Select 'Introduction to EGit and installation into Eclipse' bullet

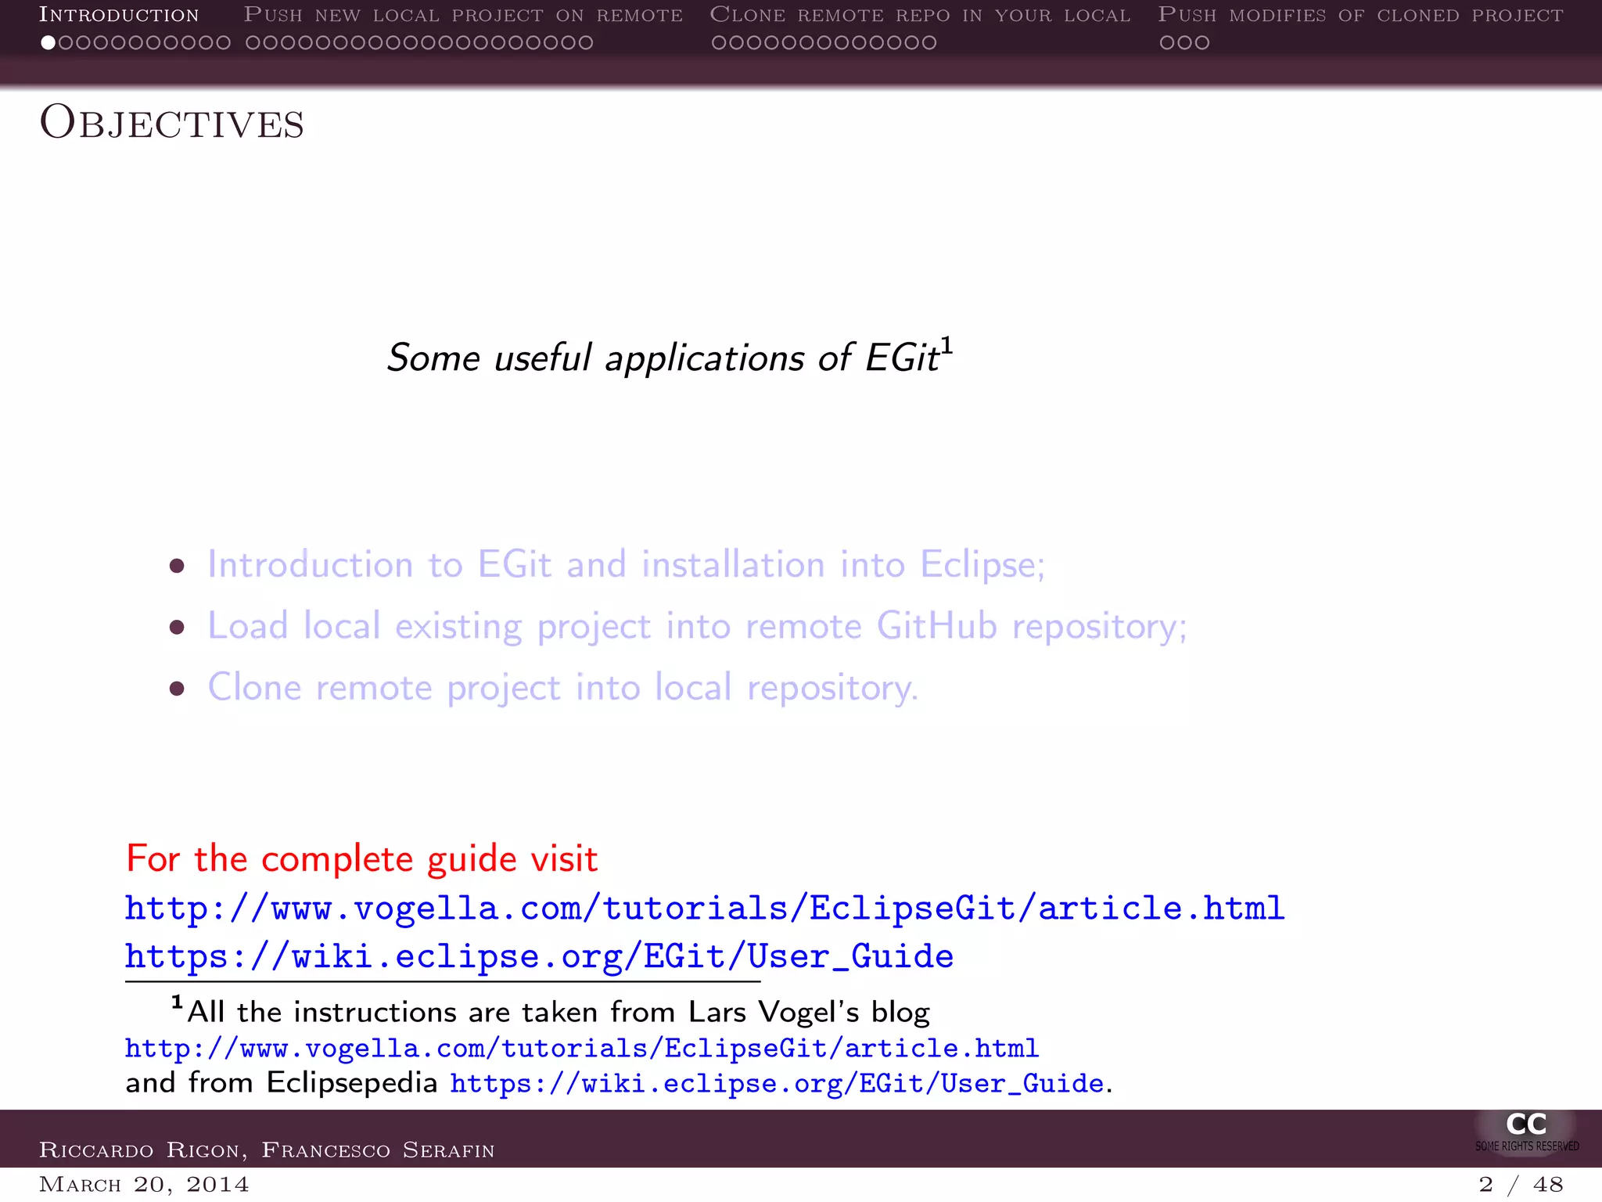click(626, 564)
